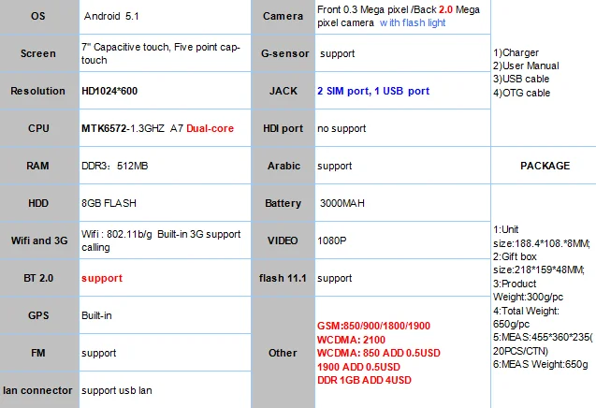This screenshot has width=596, height=408.
Task: Click the 2 SIM port, 1 USB port text
Action: (x=373, y=92)
